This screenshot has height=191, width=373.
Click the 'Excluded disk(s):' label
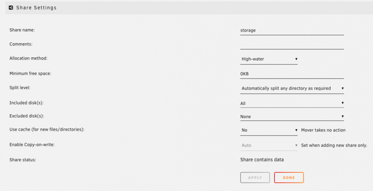pos(27,116)
